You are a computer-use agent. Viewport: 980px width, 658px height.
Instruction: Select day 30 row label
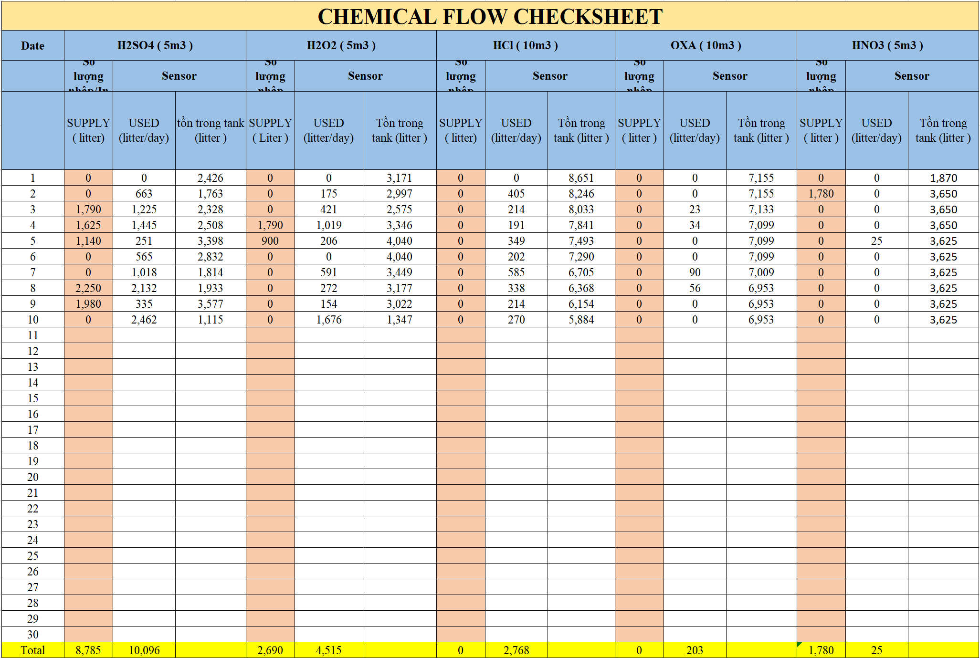tap(32, 634)
